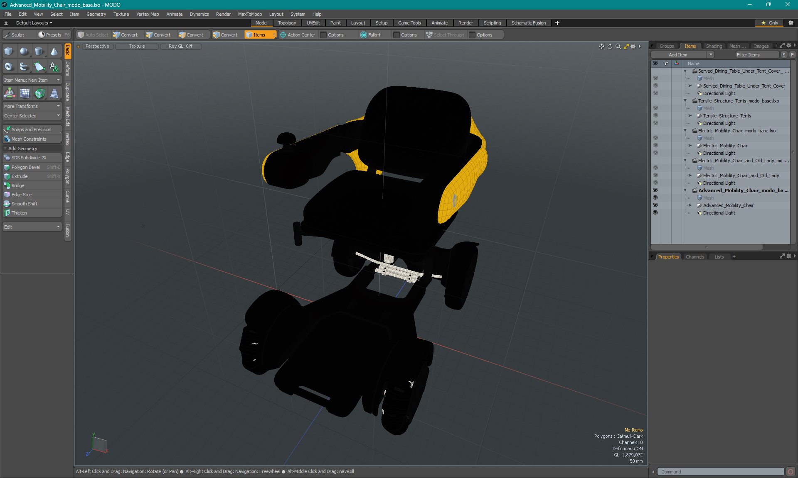The height and width of the screenshot is (478, 798).
Task: Select the pen drawing tool
Action: pyautogui.click(x=39, y=66)
